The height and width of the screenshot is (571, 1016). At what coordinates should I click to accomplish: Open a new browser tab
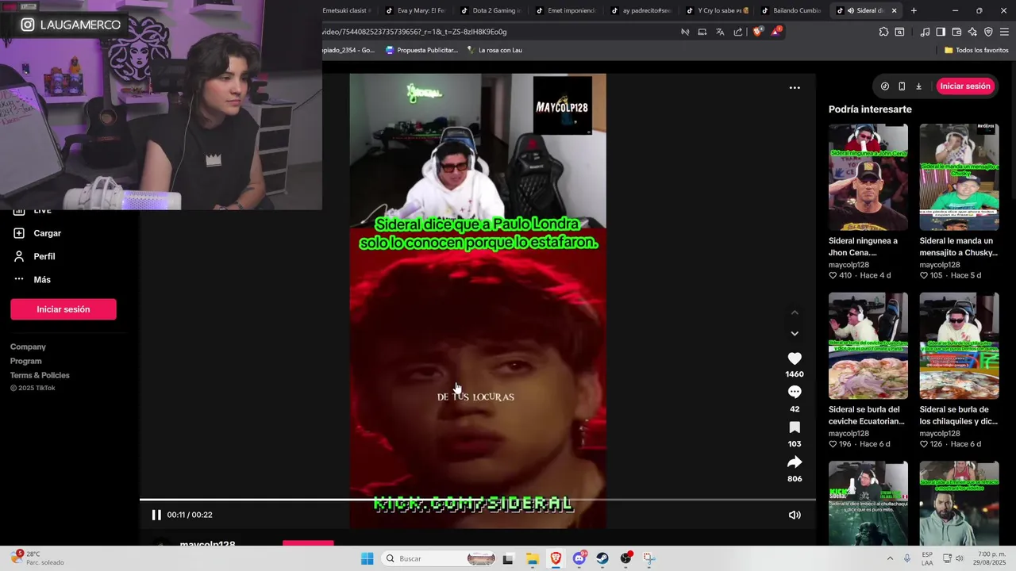(x=914, y=10)
